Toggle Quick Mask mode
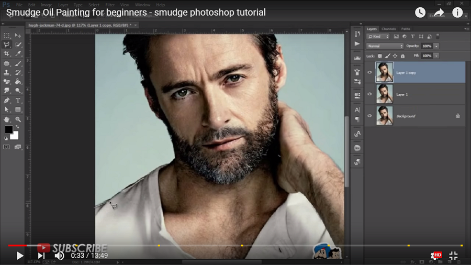The height and width of the screenshot is (265, 471). [6, 147]
